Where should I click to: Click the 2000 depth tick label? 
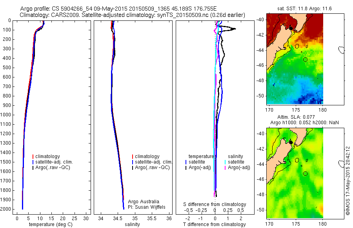coord(6,209)
